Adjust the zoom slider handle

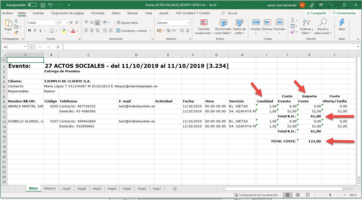330,195
